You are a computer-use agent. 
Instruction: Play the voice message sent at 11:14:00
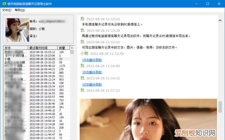(92, 72)
